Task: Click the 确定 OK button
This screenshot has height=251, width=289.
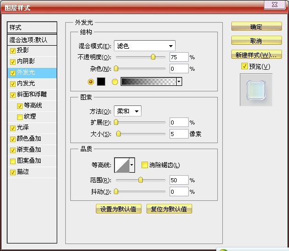Action: pyautogui.click(x=256, y=27)
